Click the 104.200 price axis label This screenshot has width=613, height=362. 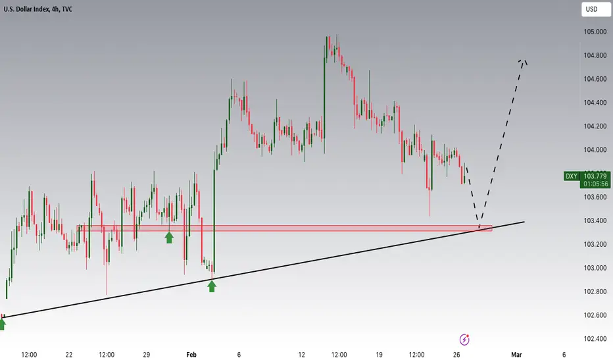point(595,126)
